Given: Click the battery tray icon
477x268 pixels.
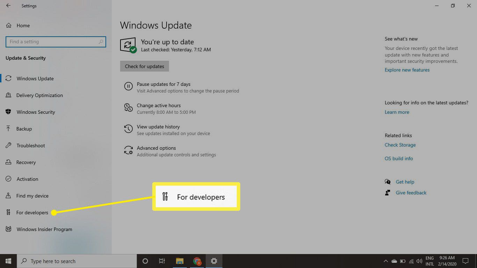Looking at the screenshot, I should (403, 261).
